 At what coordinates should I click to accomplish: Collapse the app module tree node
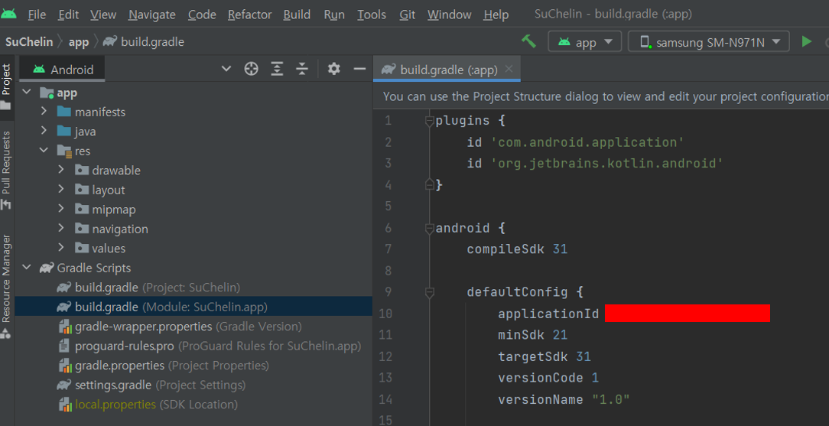[x=27, y=93]
